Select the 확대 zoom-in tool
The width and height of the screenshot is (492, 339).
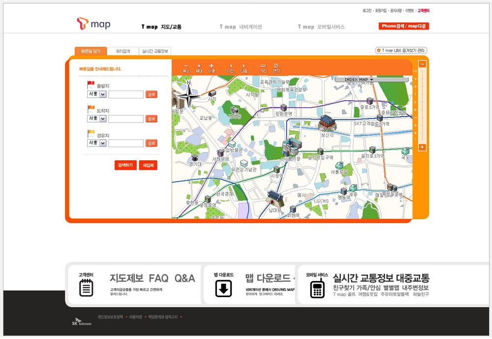(199, 68)
